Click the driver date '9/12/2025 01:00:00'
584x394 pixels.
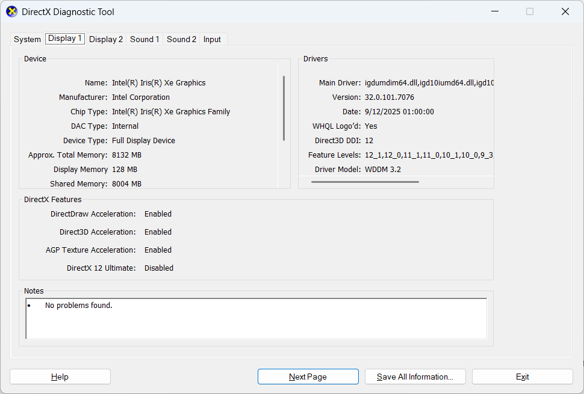pos(399,112)
